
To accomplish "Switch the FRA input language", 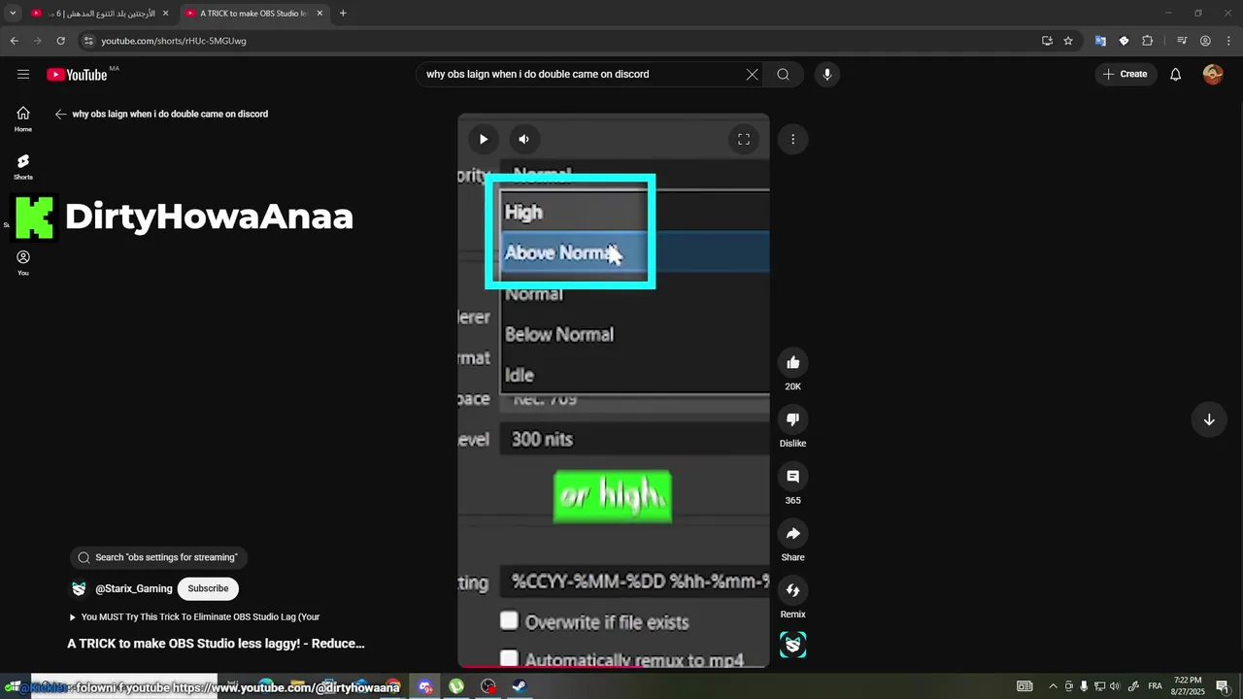I will click(x=1156, y=686).
